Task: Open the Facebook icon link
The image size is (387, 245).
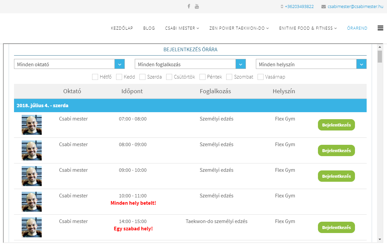Action: (189, 6)
